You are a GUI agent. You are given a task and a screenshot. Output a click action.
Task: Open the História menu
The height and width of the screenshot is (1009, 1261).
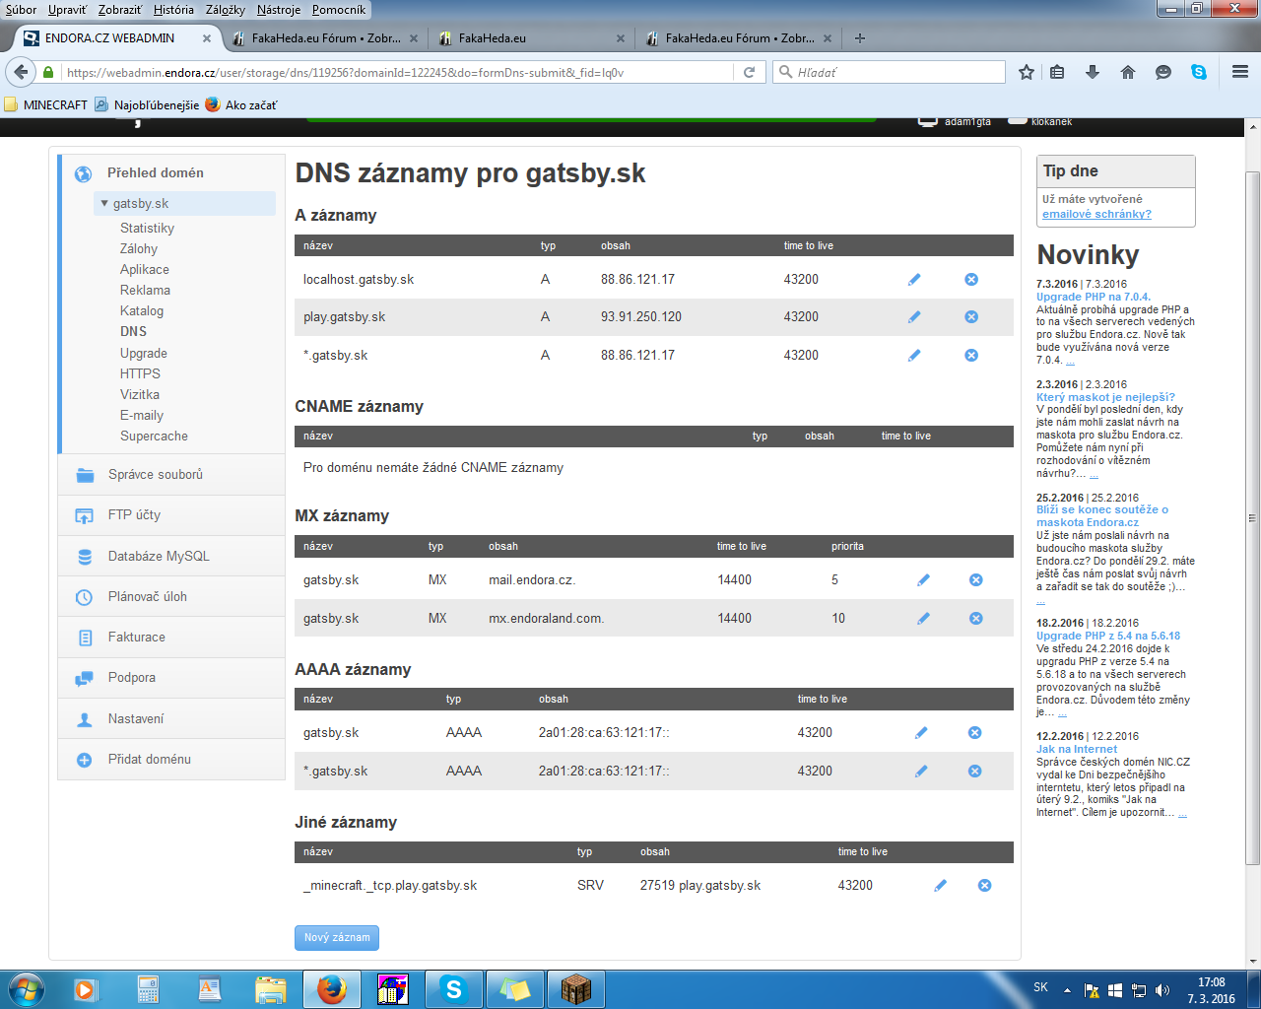(x=173, y=9)
